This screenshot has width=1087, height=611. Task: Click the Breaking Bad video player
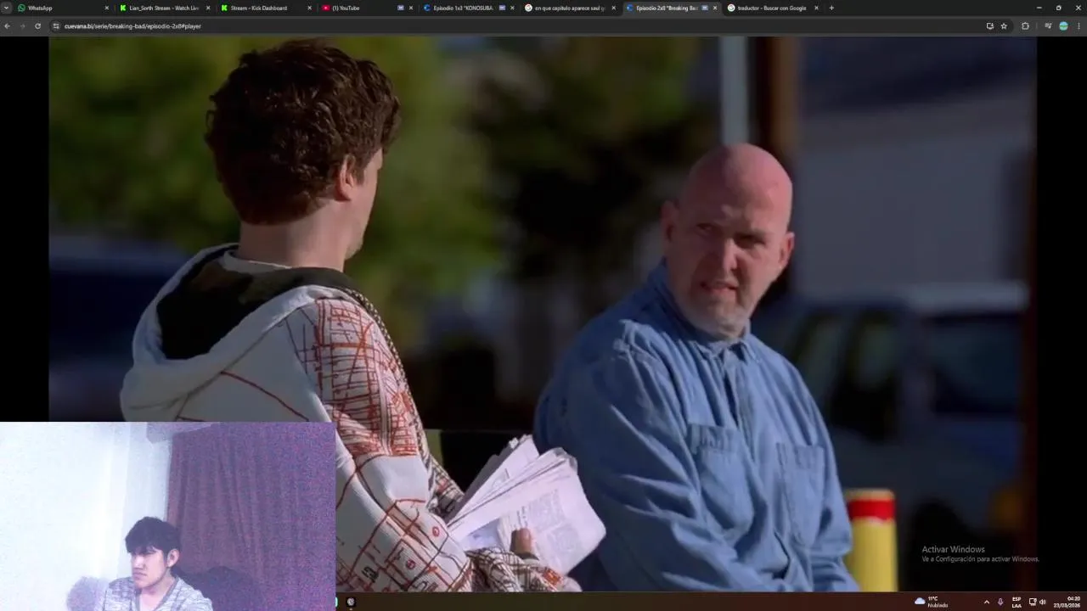pyautogui.click(x=542, y=313)
